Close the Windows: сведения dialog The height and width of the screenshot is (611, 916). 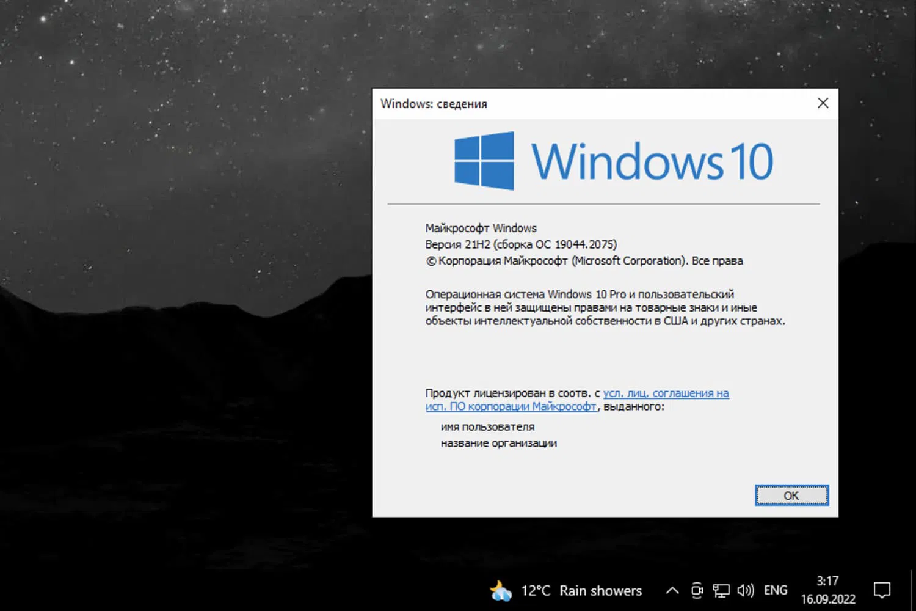click(823, 103)
